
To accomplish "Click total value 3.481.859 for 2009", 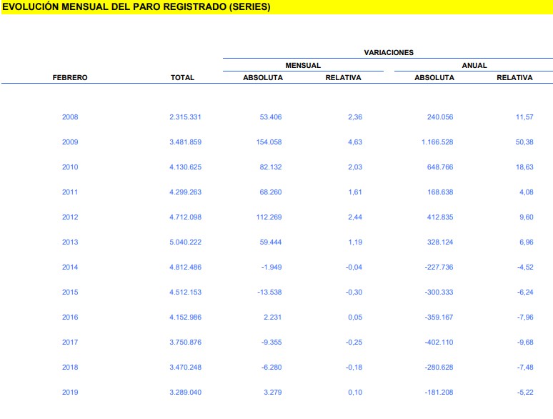I will (185, 142).
